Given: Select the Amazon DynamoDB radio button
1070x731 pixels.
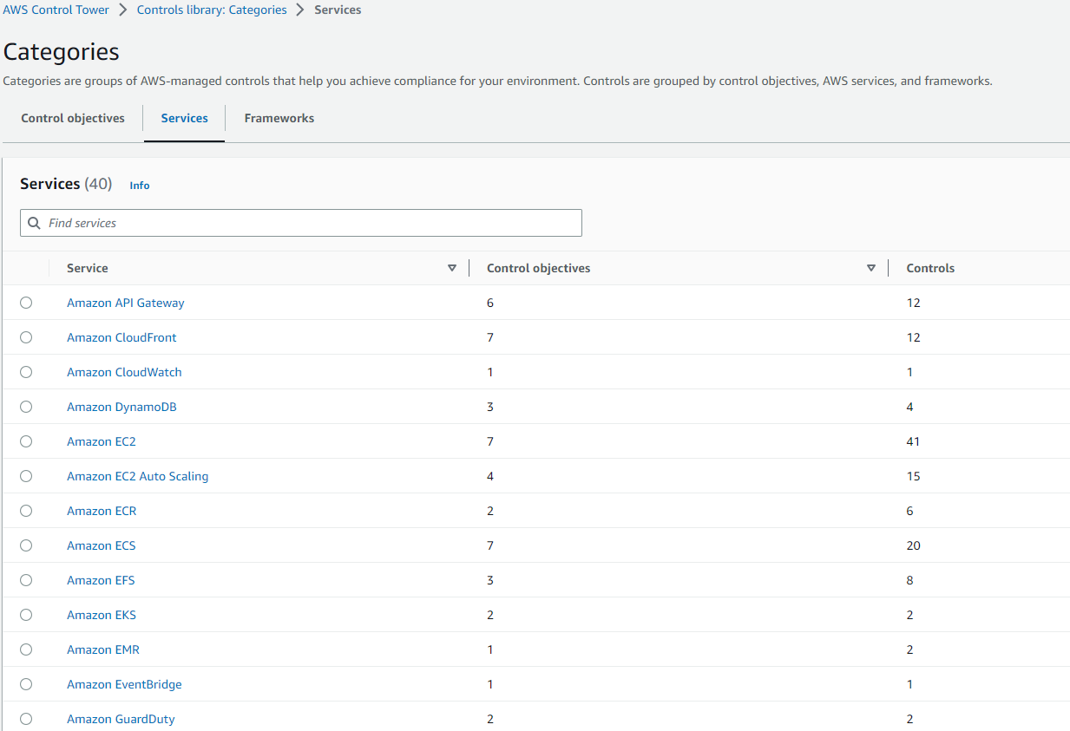Looking at the screenshot, I should click(26, 407).
